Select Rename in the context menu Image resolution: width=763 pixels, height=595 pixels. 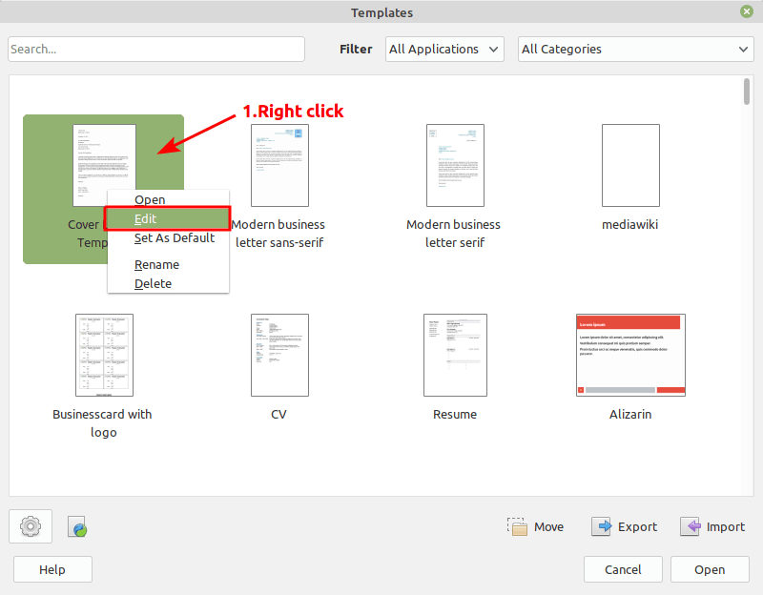[x=156, y=265]
